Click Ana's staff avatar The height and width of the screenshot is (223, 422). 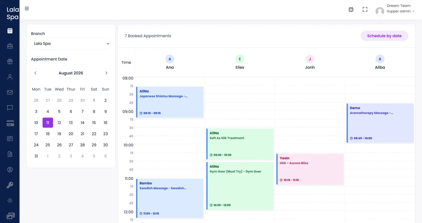click(170, 59)
